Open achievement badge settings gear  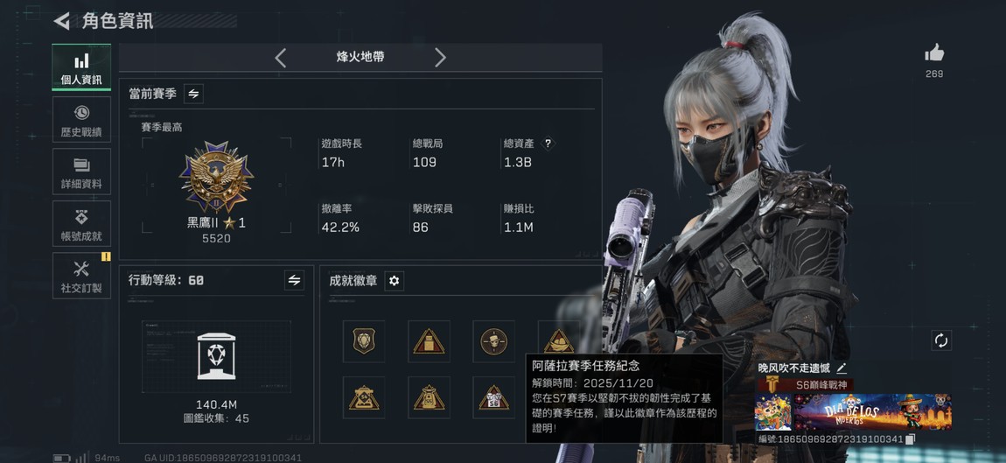coord(394,281)
